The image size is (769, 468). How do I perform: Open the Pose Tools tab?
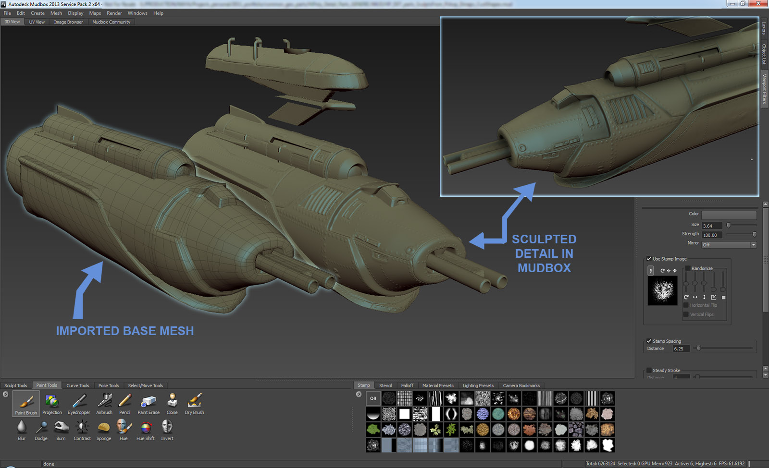pos(109,385)
